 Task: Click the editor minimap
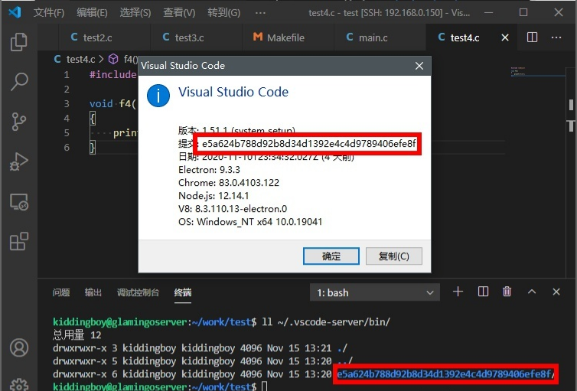click(x=538, y=72)
